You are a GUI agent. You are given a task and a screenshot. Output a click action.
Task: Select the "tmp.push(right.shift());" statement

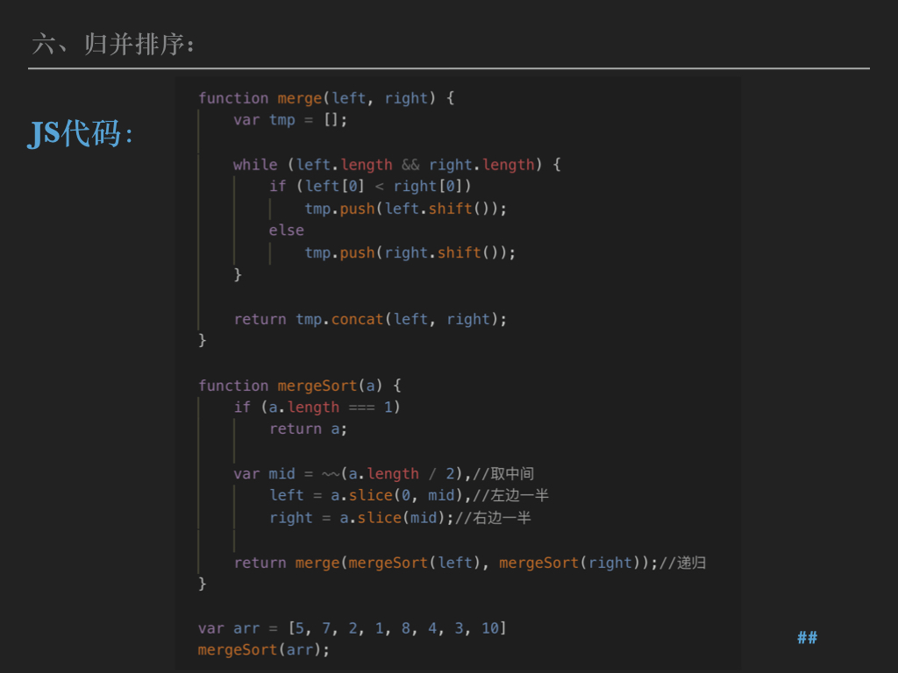pyautogui.click(x=410, y=252)
